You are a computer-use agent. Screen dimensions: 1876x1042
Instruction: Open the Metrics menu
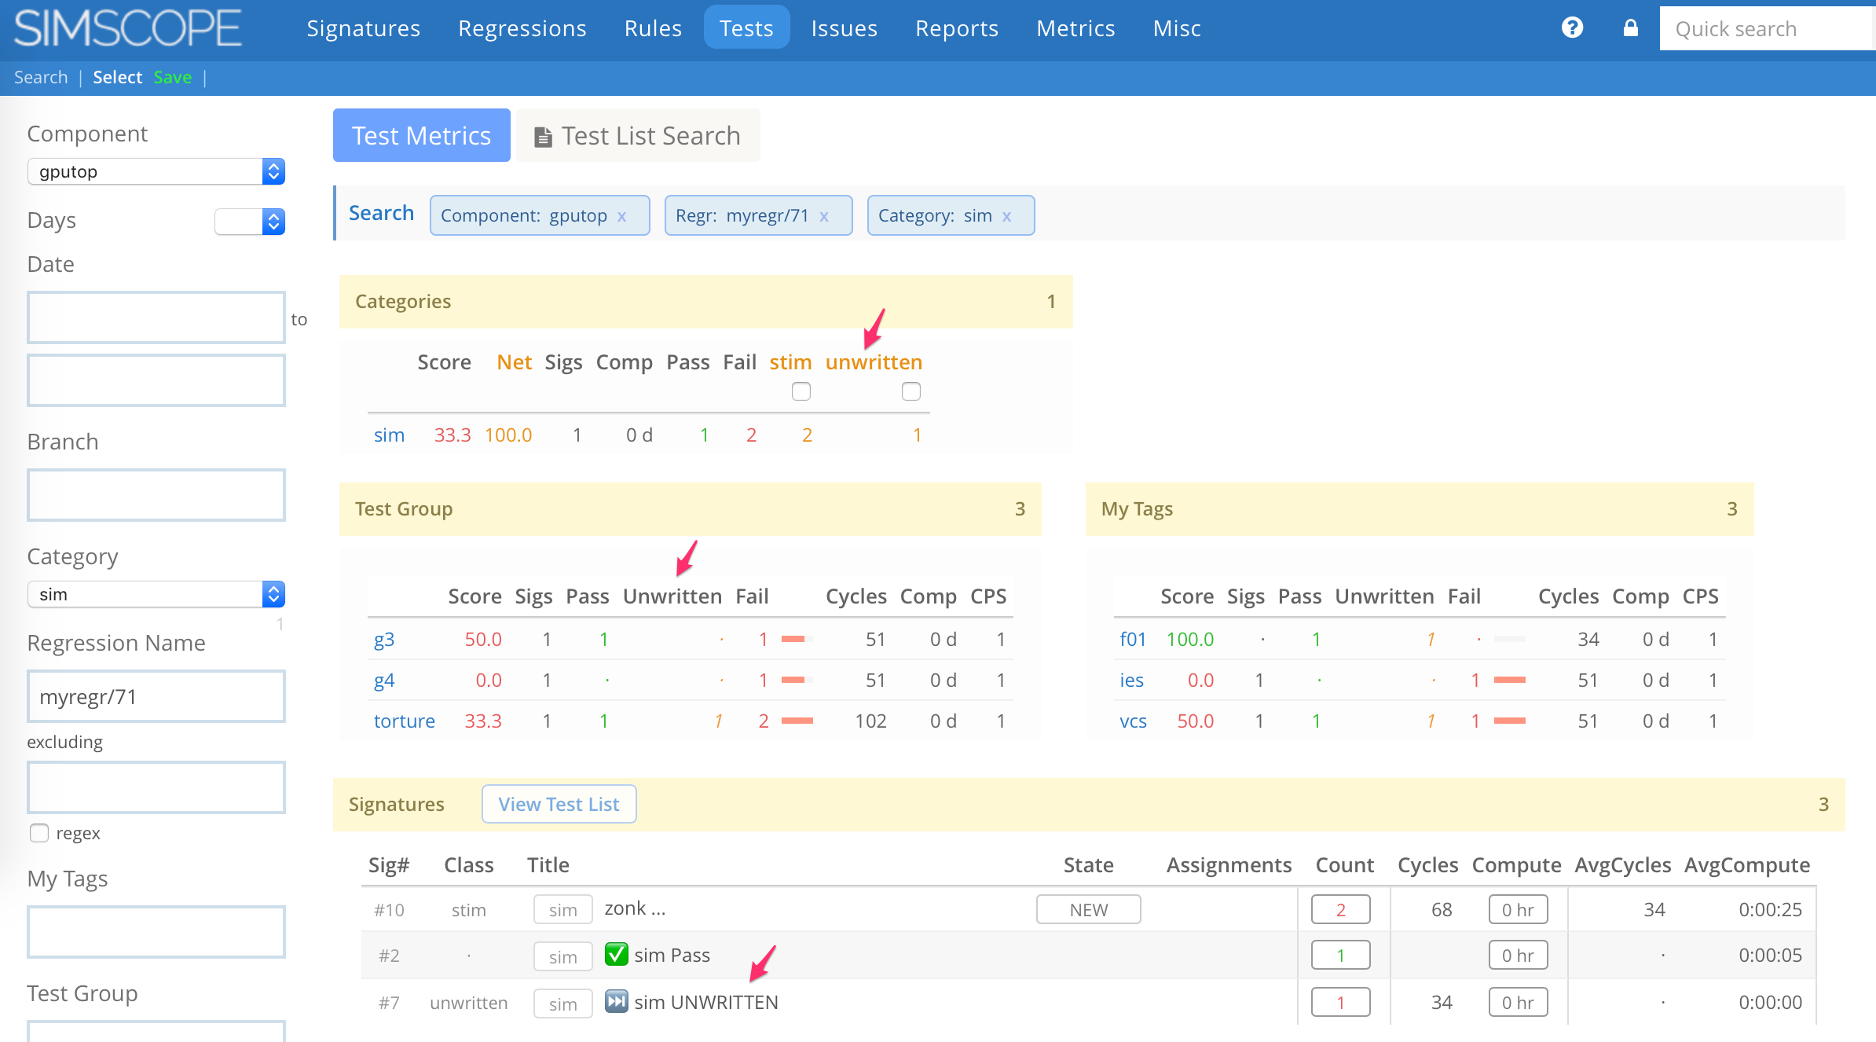point(1075,28)
